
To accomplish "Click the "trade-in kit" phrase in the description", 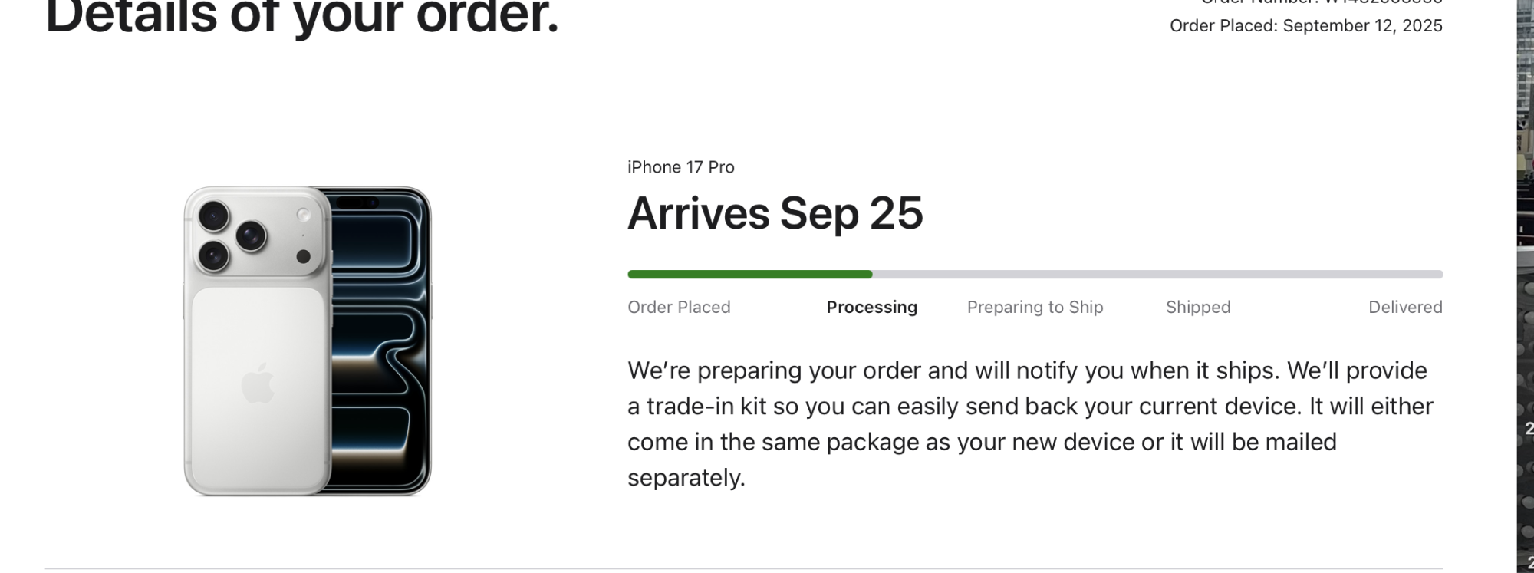I will 706,407.
